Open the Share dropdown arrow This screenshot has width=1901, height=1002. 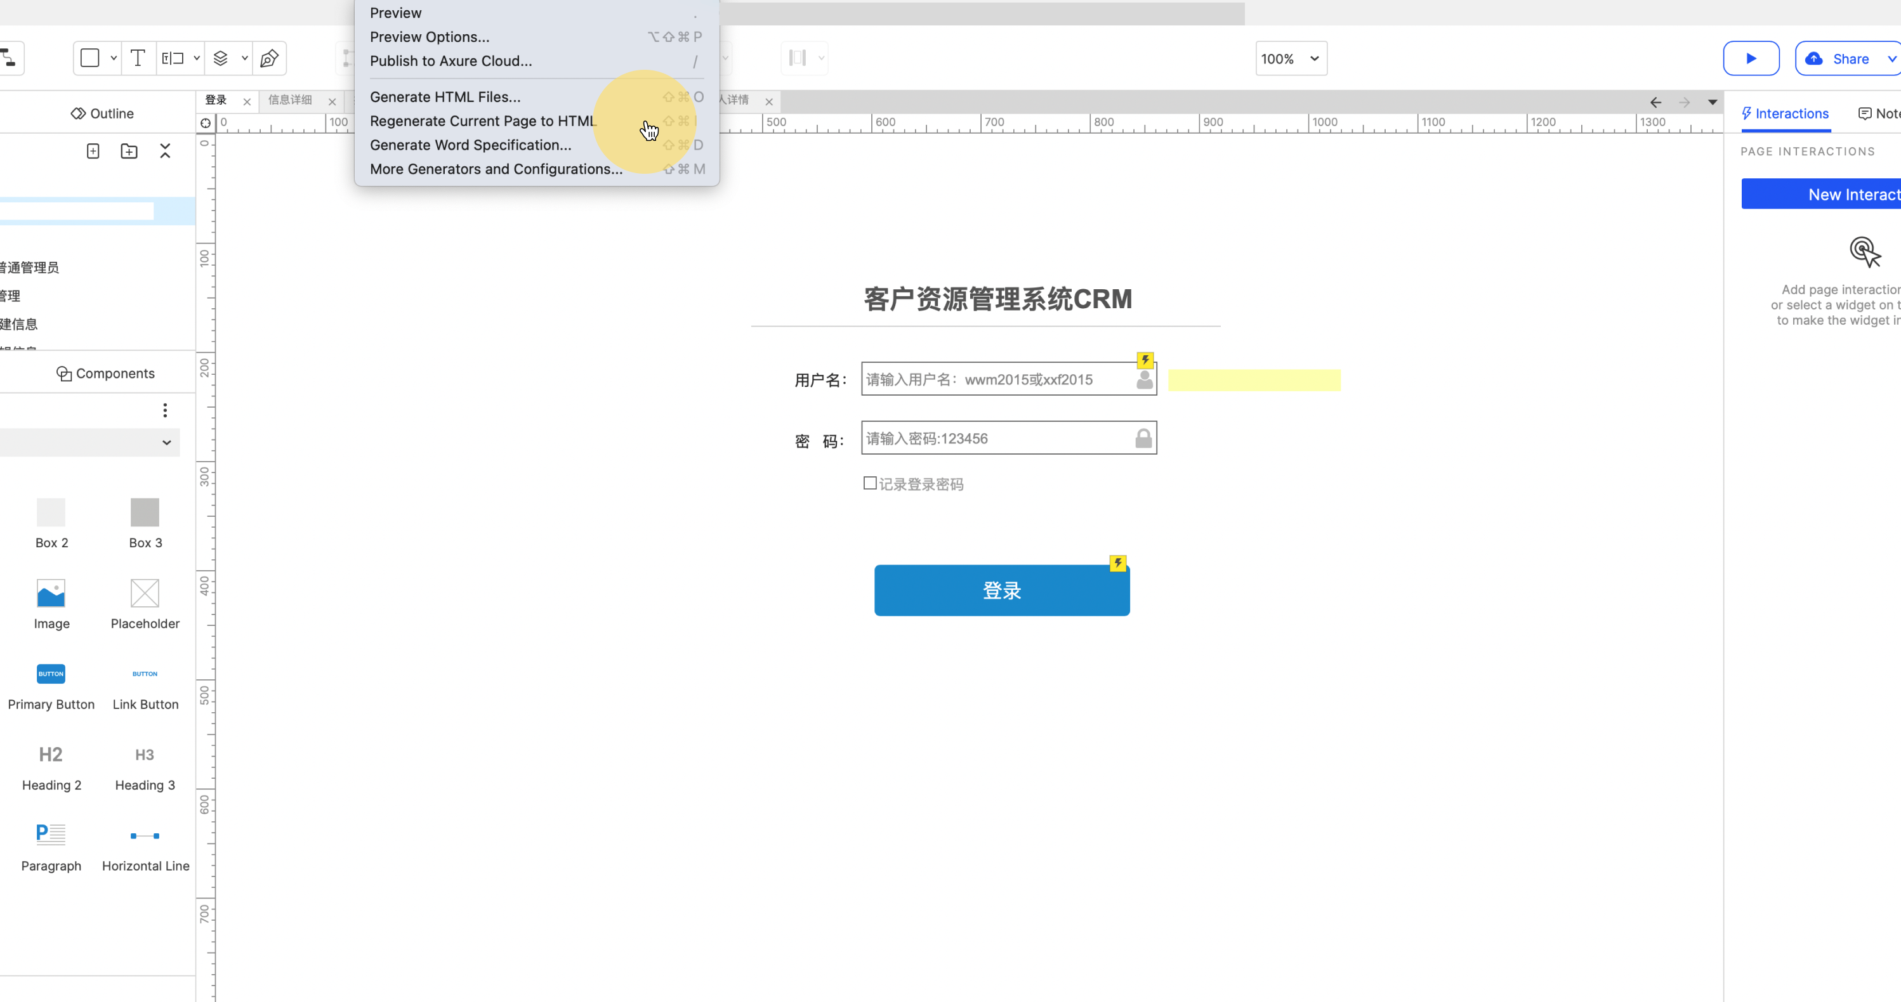[1893, 58]
